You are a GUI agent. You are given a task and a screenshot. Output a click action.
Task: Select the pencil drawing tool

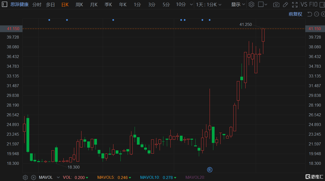tap(286, 4)
